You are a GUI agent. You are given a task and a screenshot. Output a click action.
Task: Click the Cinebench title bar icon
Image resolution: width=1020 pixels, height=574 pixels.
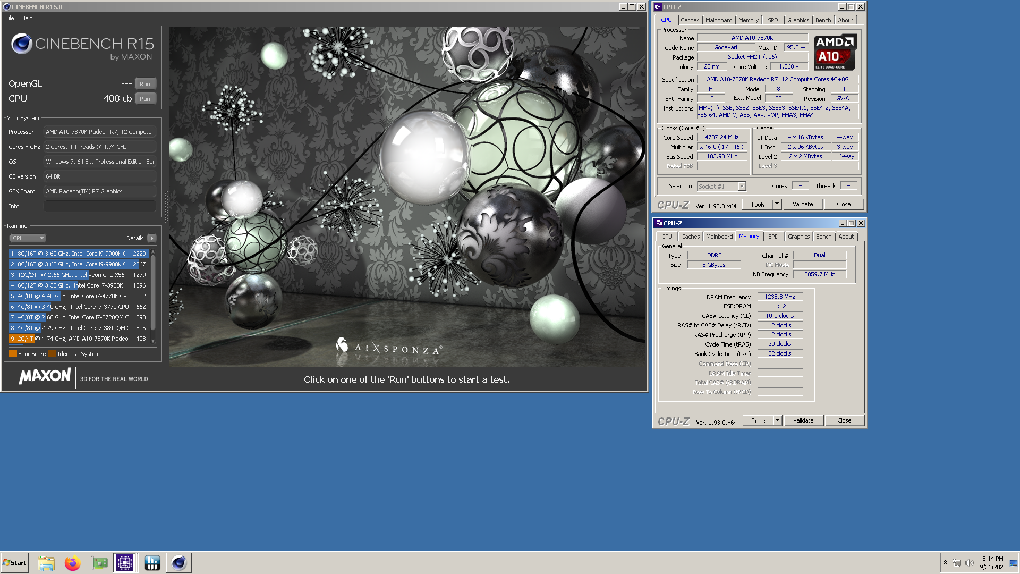click(7, 7)
